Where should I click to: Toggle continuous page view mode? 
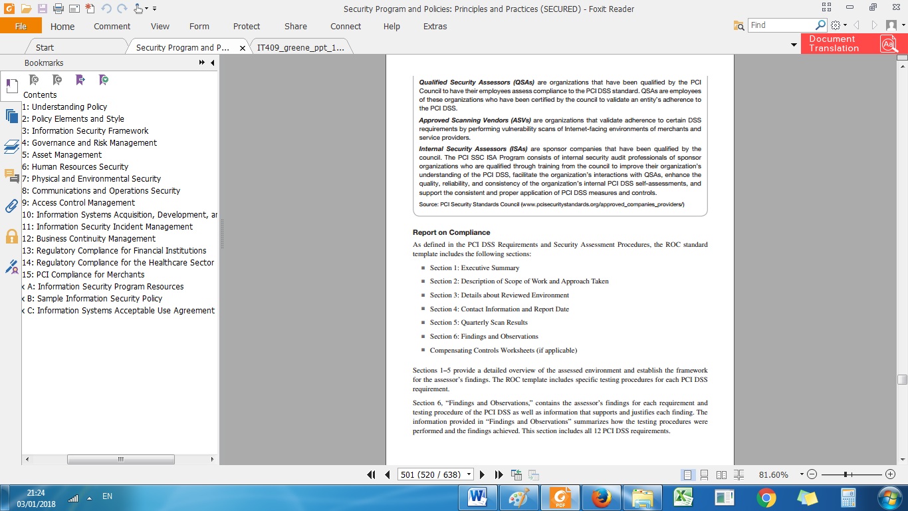[x=704, y=474]
